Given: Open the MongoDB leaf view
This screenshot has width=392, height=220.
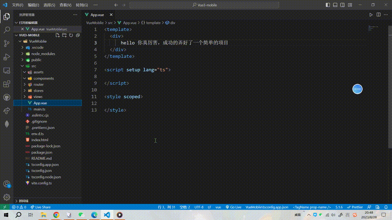Looking at the screenshot, I should pyautogui.click(x=7, y=124).
